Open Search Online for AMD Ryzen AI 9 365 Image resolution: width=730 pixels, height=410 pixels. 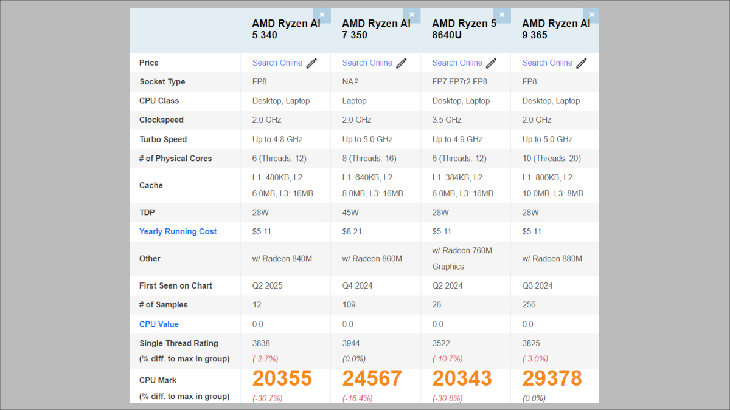point(547,63)
